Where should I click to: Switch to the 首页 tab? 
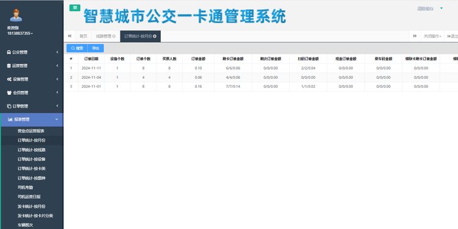tap(83, 36)
